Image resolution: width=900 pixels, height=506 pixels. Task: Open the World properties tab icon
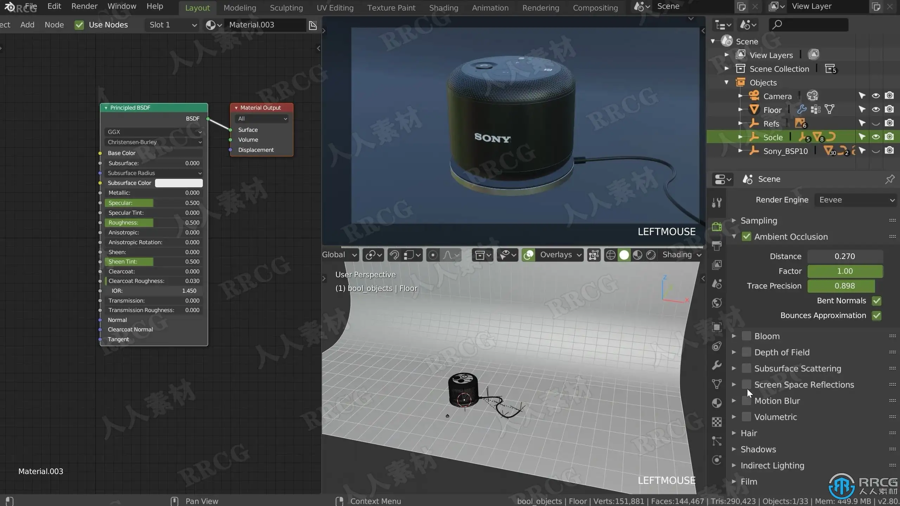click(716, 303)
